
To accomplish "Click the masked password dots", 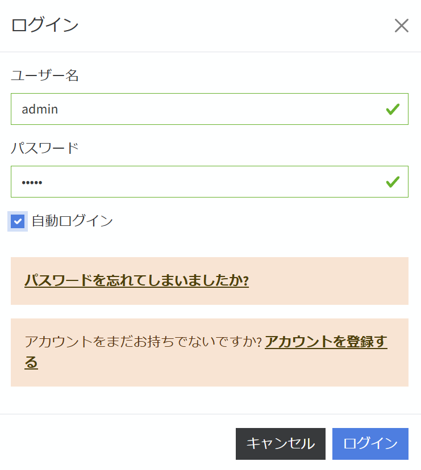I will [x=31, y=182].
